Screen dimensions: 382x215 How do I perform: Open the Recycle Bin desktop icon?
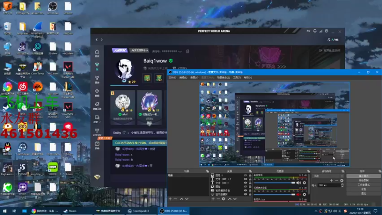click(x=8, y=28)
